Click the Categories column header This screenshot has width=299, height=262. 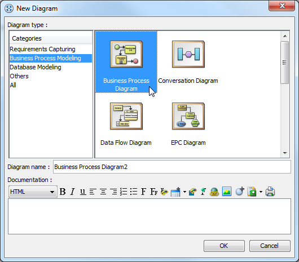[51, 38]
